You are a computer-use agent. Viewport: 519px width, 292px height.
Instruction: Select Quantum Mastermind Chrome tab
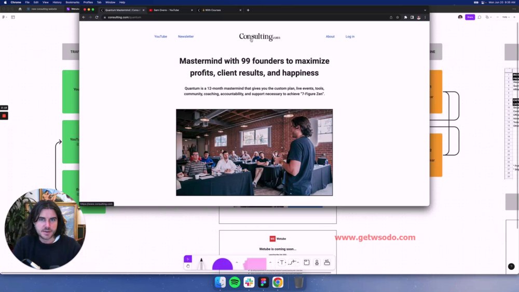point(123,10)
